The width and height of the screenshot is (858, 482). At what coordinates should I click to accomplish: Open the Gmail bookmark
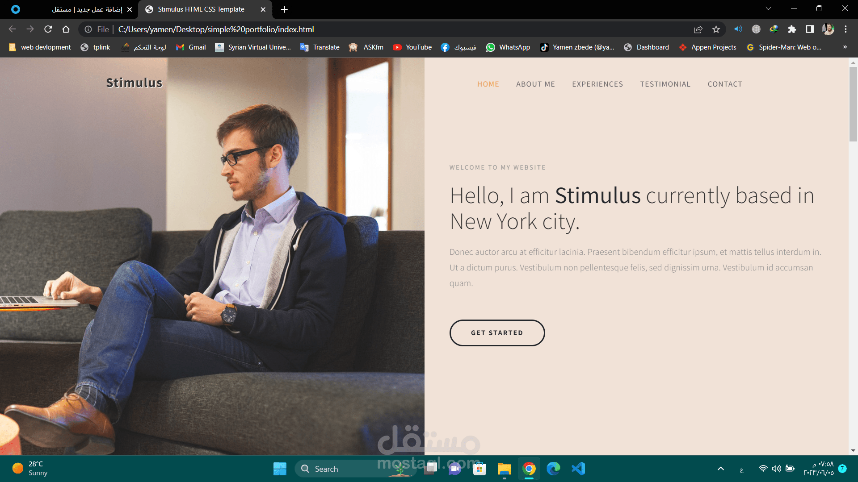[x=191, y=47]
